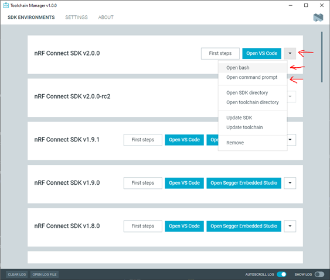The width and height of the screenshot is (330, 280).
Task: Click the Toolchain Manager title bar app icon
Action: click(x=6, y=5)
